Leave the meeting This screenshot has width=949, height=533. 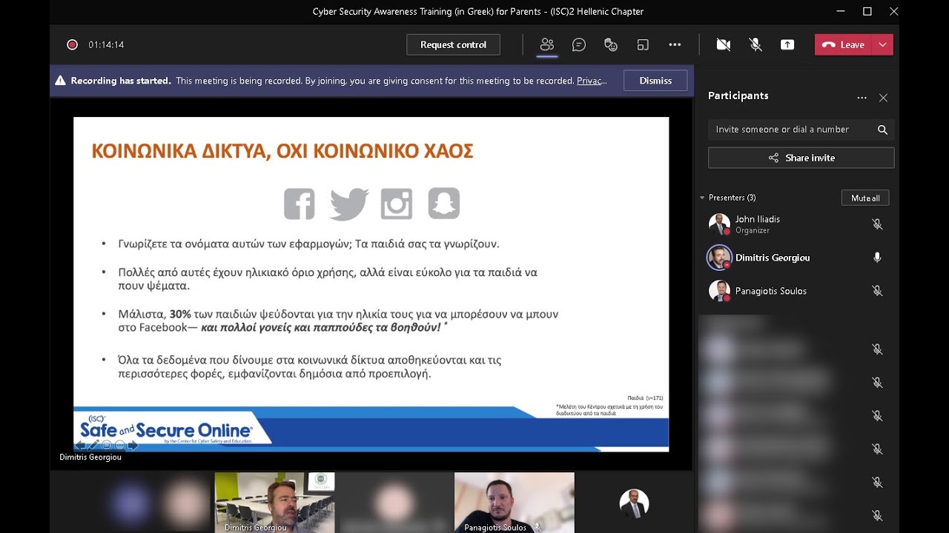[844, 44]
